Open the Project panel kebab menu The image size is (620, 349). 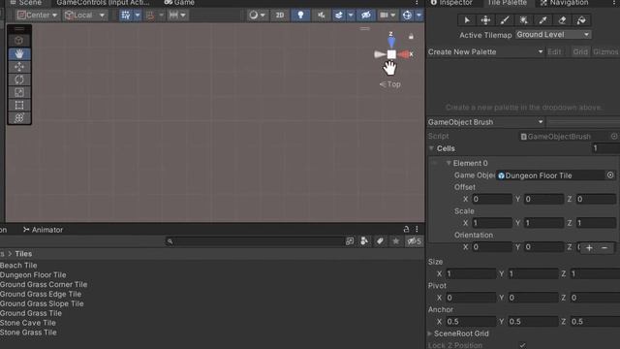tap(417, 229)
